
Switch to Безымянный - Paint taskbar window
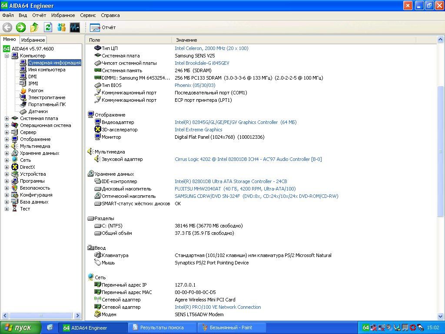point(231,327)
